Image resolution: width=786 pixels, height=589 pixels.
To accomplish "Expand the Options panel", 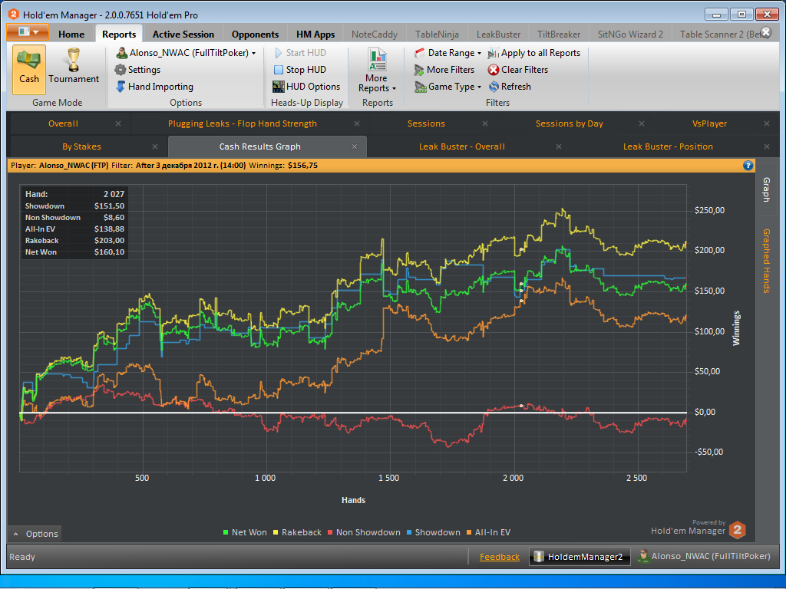I will point(35,534).
